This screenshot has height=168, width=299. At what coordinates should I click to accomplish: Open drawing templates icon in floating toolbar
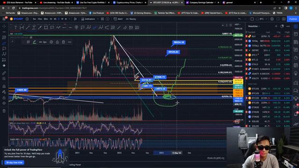click(x=28, y=42)
